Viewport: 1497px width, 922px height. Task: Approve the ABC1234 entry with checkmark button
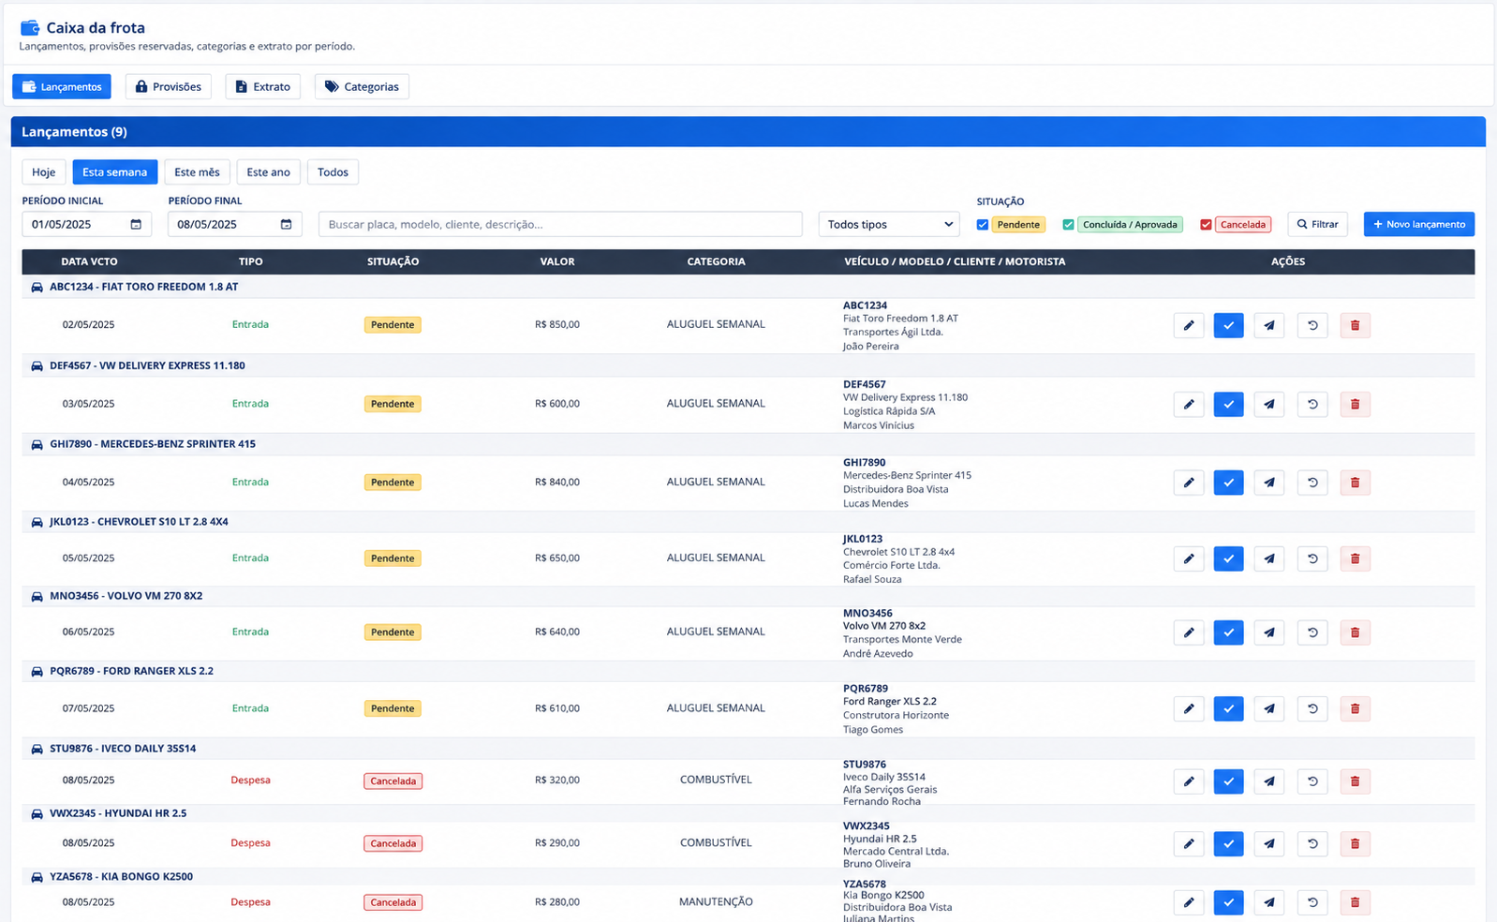[1228, 325]
